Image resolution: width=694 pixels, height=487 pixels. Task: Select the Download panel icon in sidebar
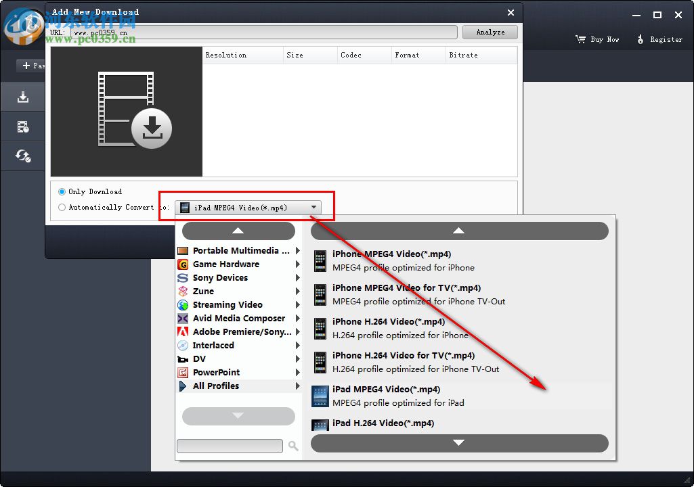click(x=22, y=96)
